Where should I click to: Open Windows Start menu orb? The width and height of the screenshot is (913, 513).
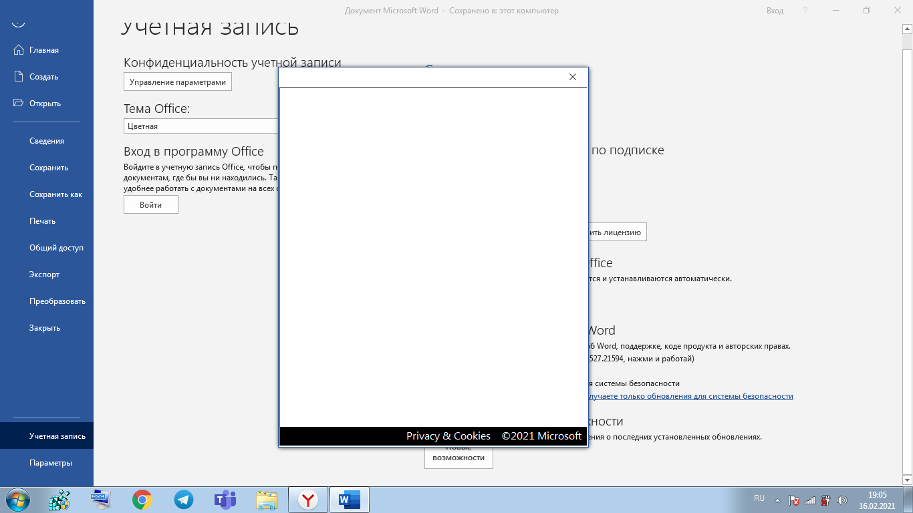(x=18, y=500)
